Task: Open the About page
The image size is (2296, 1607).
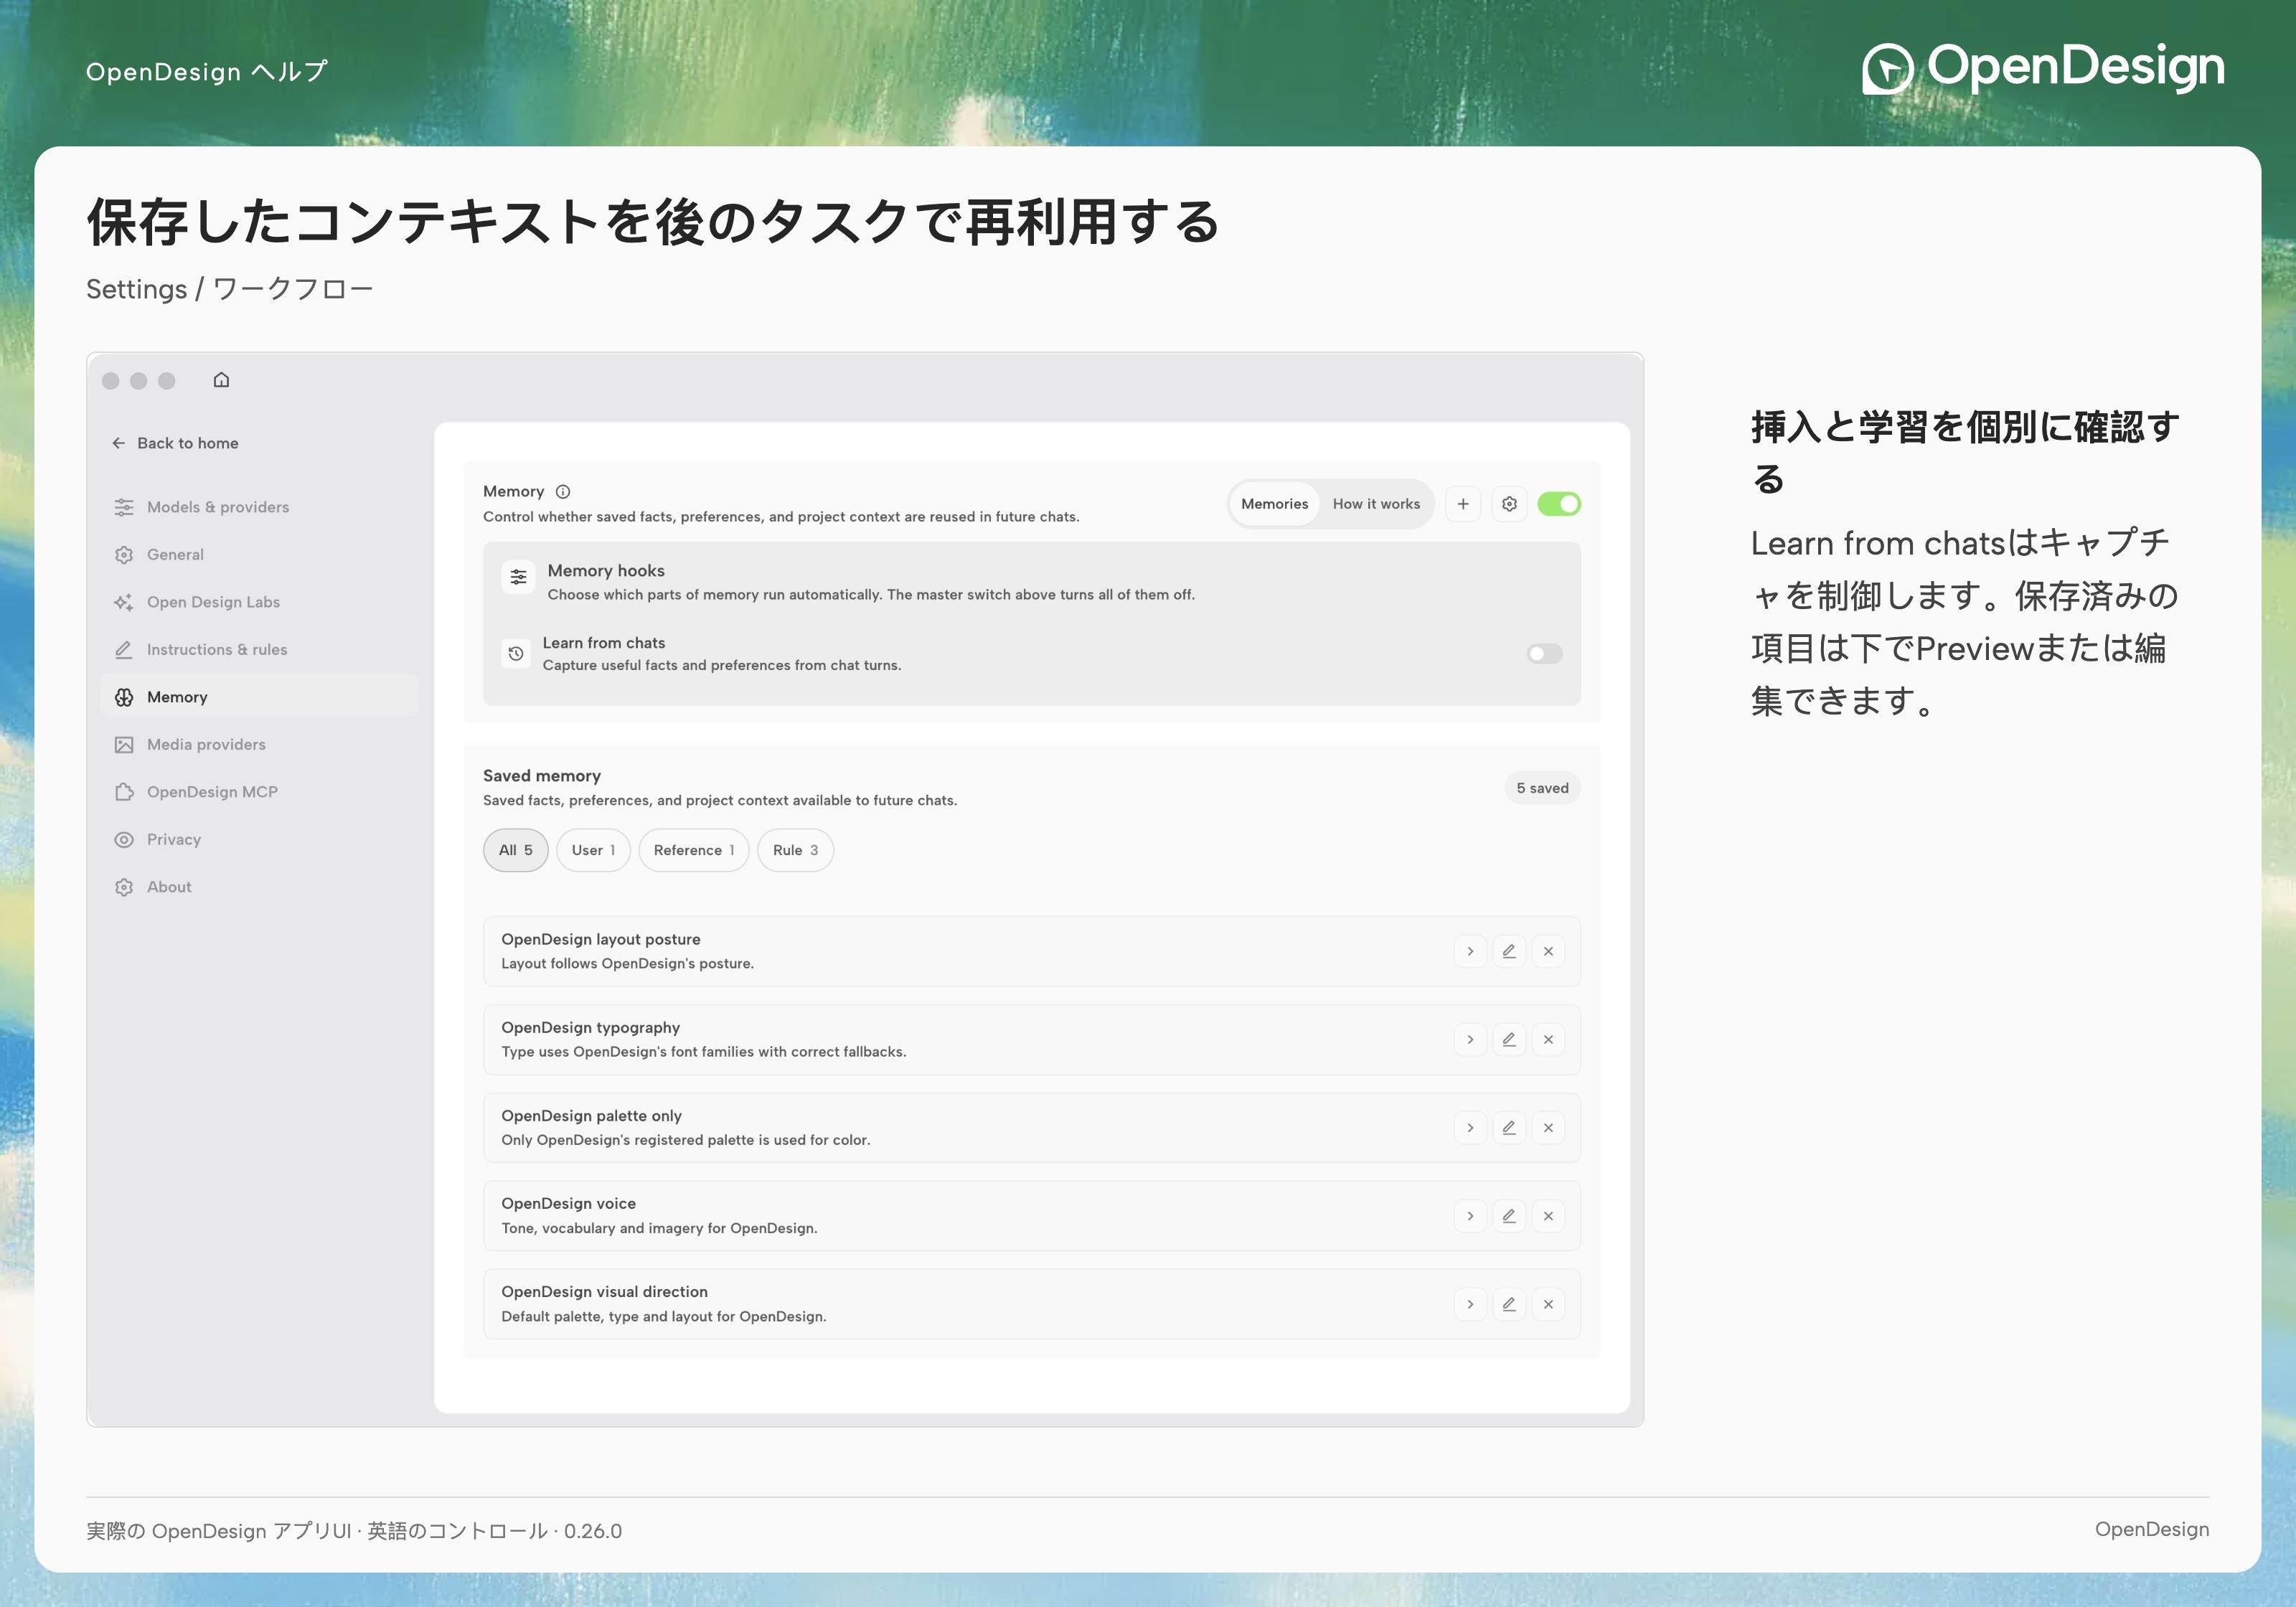Action: point(259,887)
